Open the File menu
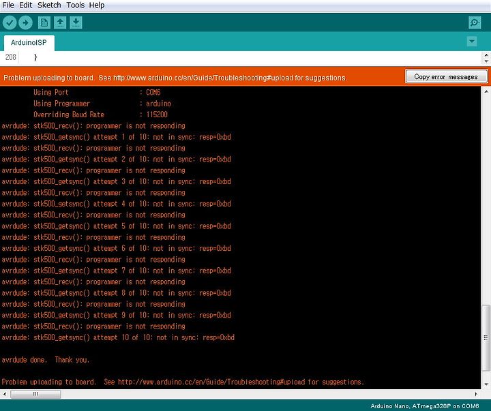 tap(8, 5)
